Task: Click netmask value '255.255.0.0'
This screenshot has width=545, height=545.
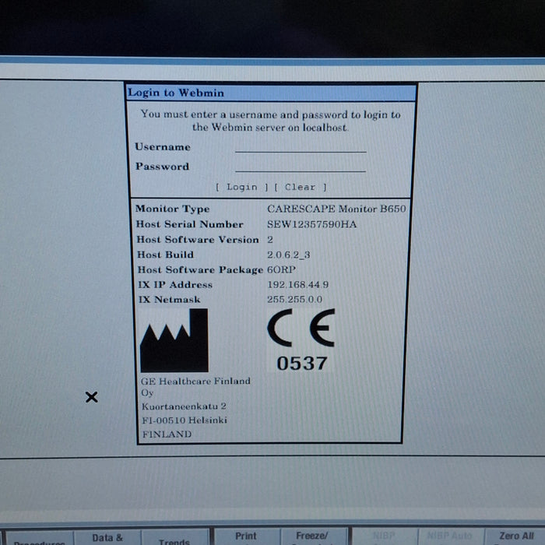Action: click(x=295, y=299)
